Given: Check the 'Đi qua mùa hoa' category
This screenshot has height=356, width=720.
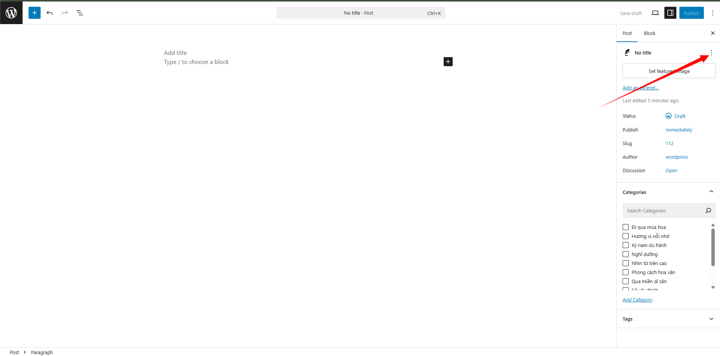Looking at the screenshot, I should (x=626, y=227).
